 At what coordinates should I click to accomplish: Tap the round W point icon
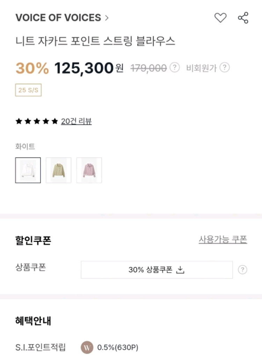[x=87, y=347]
